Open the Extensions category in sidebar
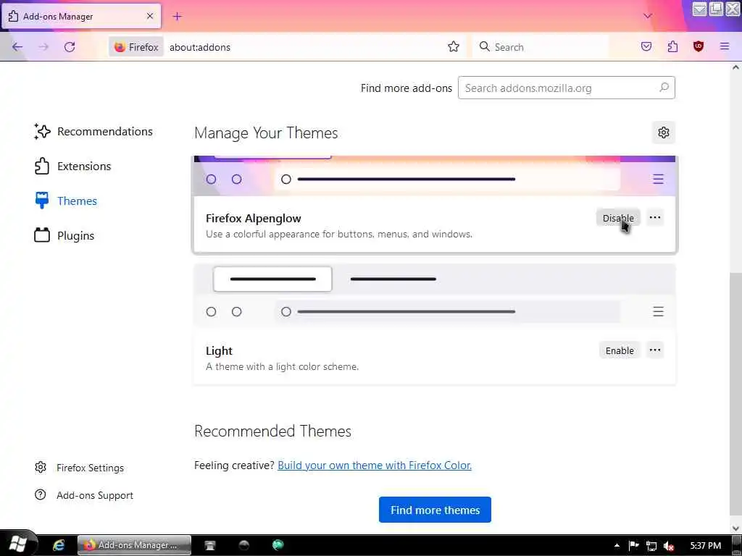The height and width of the screenshot is (556, 742). pyautogui.click(x=73, y=166)
